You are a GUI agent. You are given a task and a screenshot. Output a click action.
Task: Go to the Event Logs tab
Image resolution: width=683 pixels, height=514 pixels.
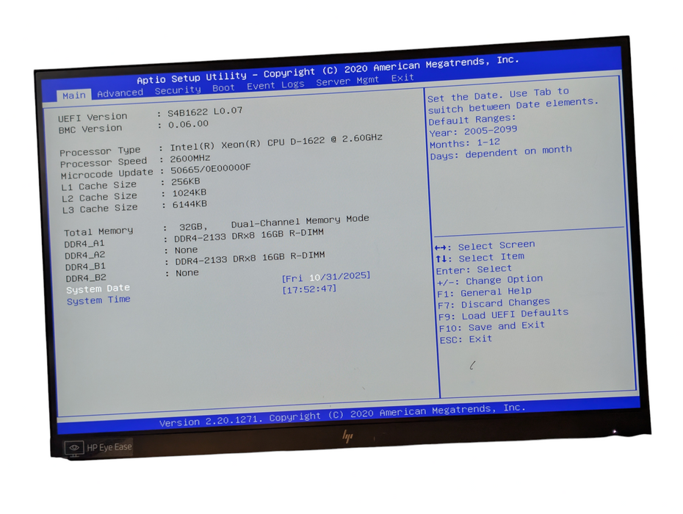(x=275, y=85)
